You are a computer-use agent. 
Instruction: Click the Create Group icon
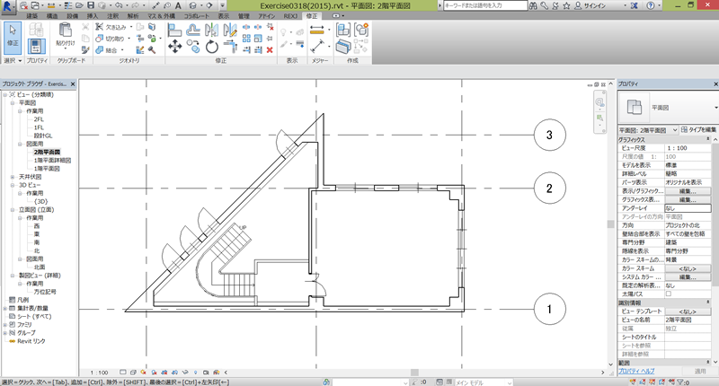(362, 31)
